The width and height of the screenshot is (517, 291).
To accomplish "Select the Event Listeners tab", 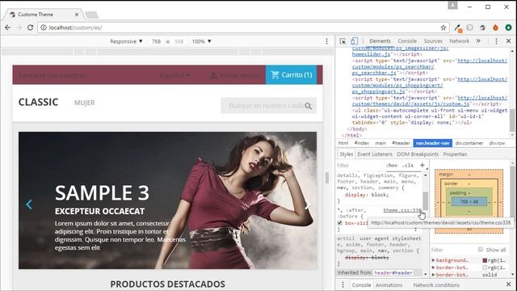I will (x=375, y=154).
